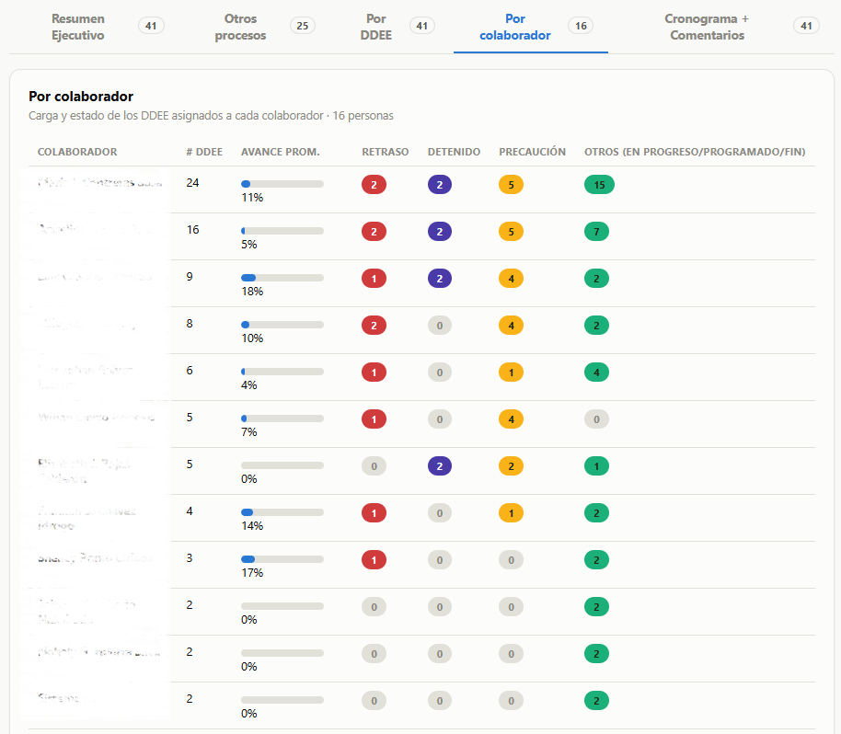841x734 pixels.
Task: Click the red 1 Retraso badge in the 17% row
Action: pos(374,560)
